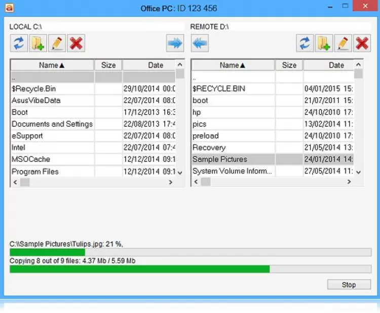
Task: Select MSOCache folder
Action: point(93,159)
